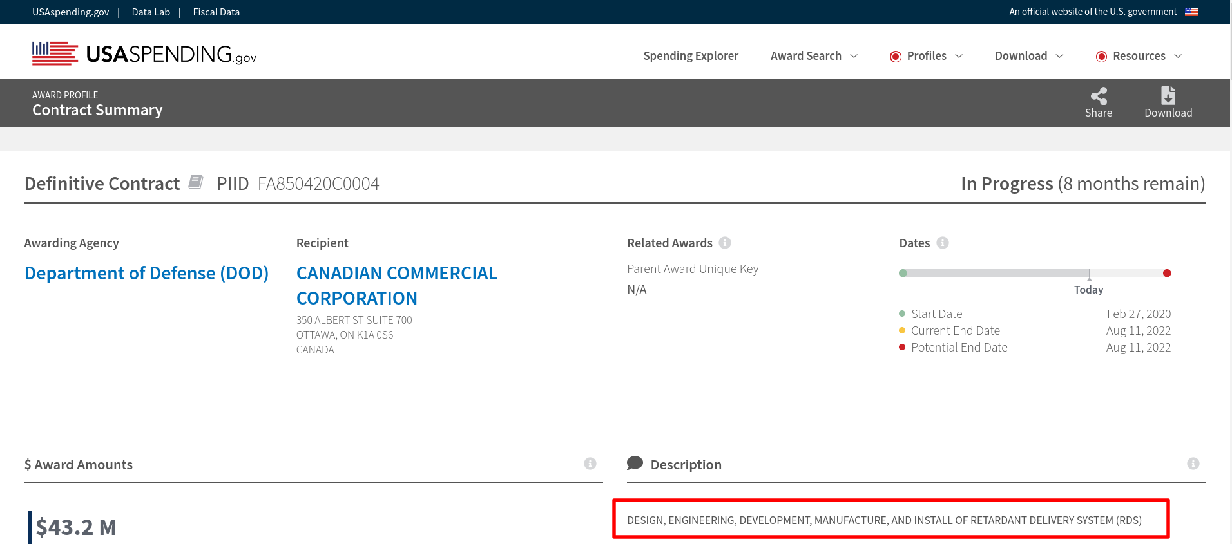The width and height of the screenshot is (1232, 544).
Task: Click the 350 Albert St Suite 700 address line
Action: coord(354,320)
